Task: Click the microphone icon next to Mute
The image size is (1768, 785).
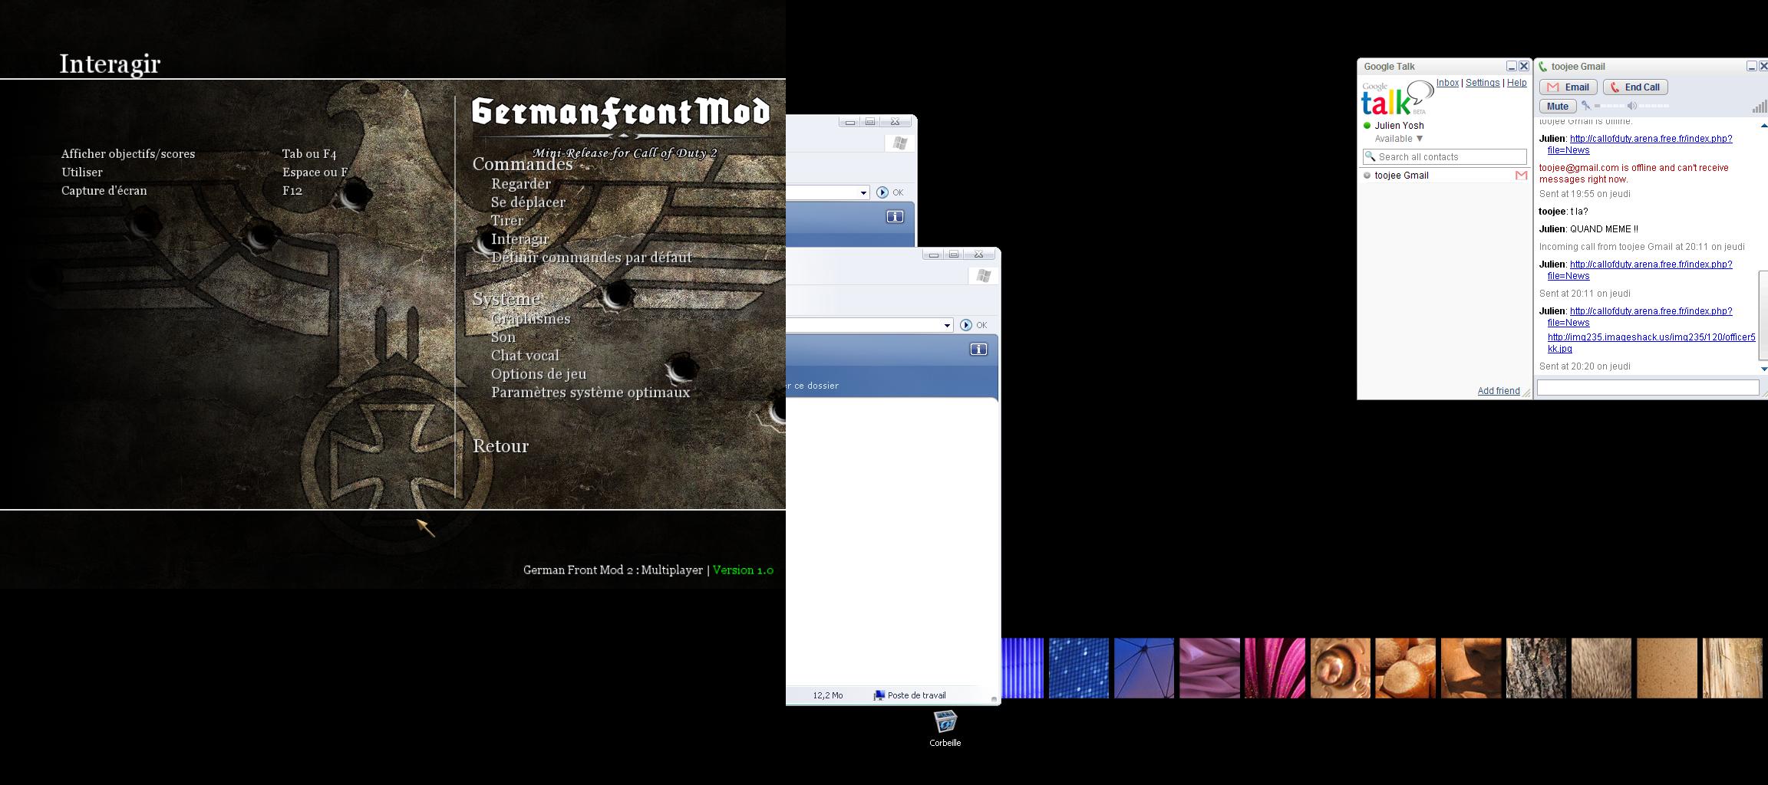Action: pos(1586,106)
